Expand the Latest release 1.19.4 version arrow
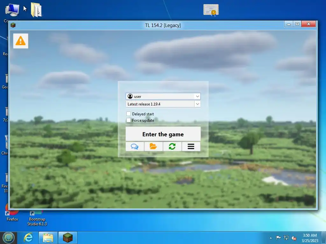This screenshot has height=244, width=326. pyautogui.click(x=197, y=104)
